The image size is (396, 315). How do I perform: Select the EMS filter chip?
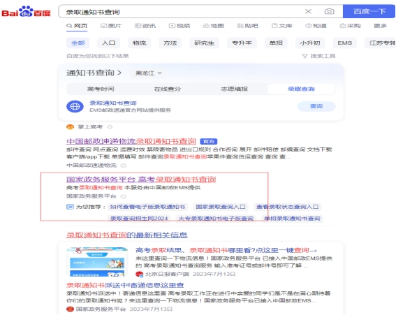(345, 43)
